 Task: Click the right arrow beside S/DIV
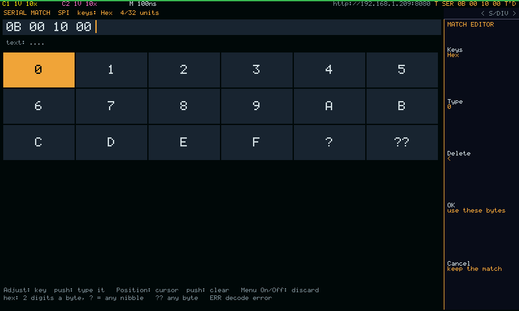pyautogui.click(x=514, y=13)
